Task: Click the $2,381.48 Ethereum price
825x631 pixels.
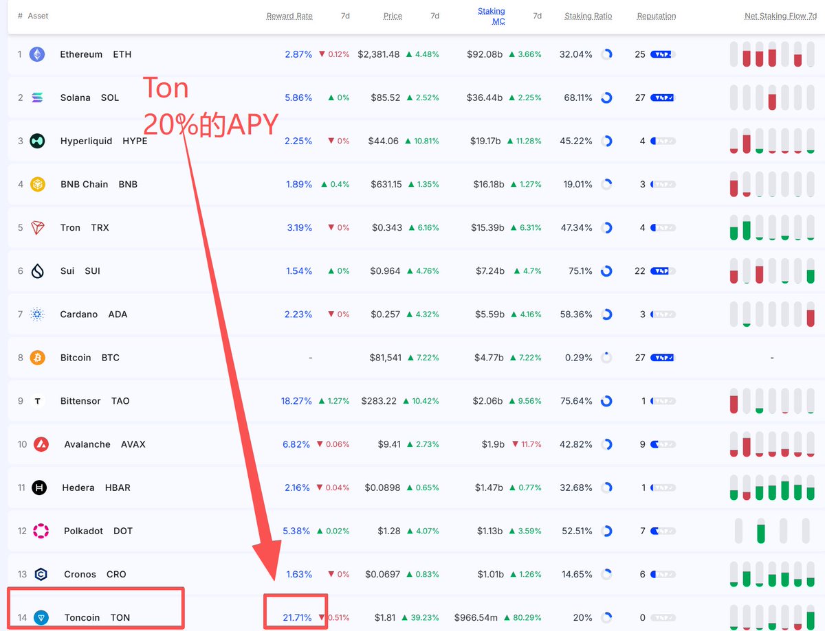Action: (x=379, y=54)
